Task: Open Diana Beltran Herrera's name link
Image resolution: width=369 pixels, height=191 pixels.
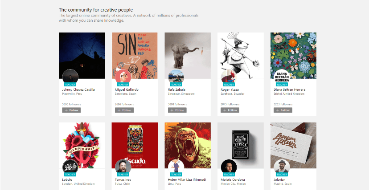Action: 290,89
